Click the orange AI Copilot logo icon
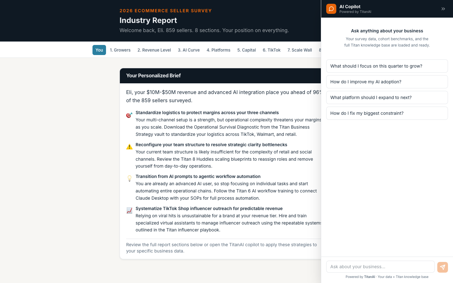 click(331, 9)
